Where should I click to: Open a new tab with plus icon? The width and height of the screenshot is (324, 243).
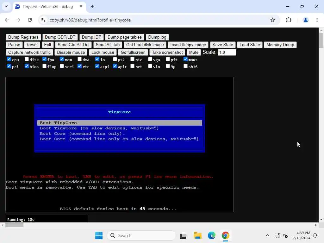[x=92, y=6]
